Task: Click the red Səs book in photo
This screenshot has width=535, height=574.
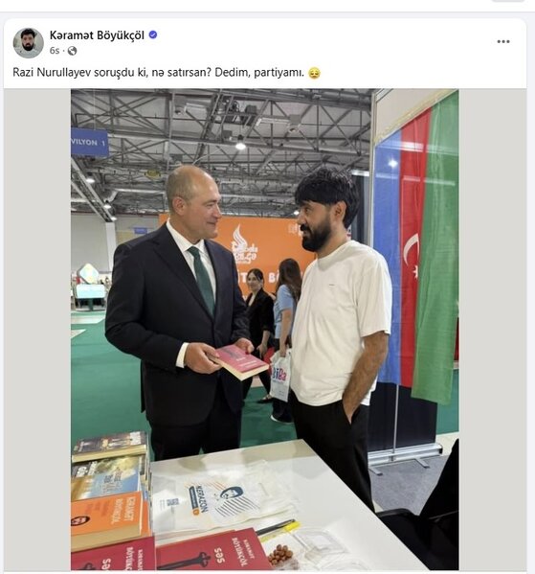Action: [214, 553]
